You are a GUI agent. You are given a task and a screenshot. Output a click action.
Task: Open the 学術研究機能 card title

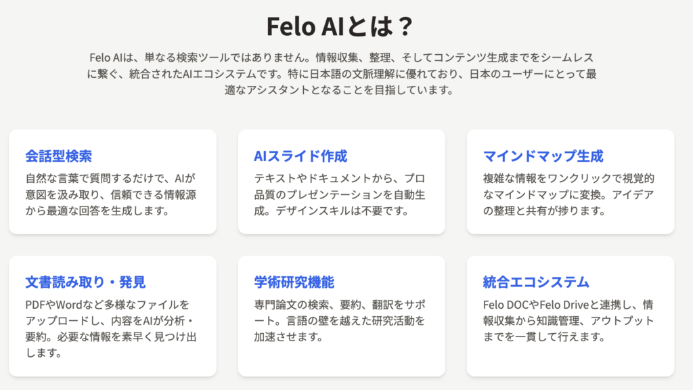294,282
